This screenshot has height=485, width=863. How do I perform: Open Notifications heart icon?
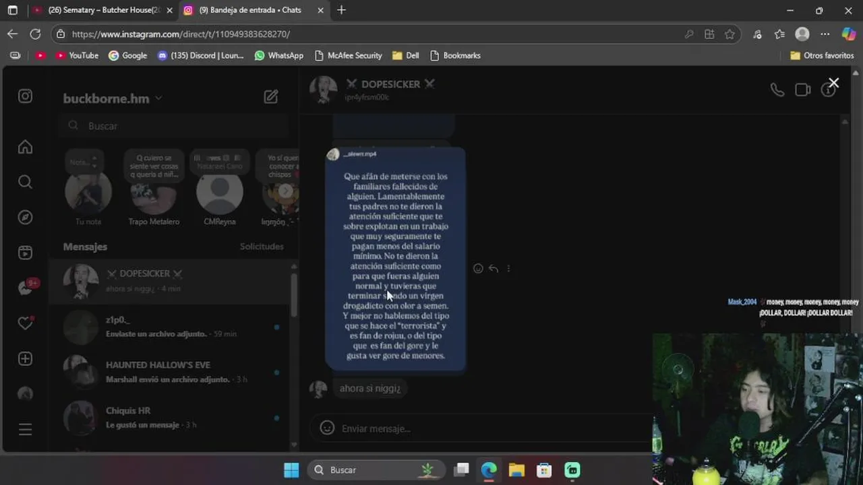point(25,323)
